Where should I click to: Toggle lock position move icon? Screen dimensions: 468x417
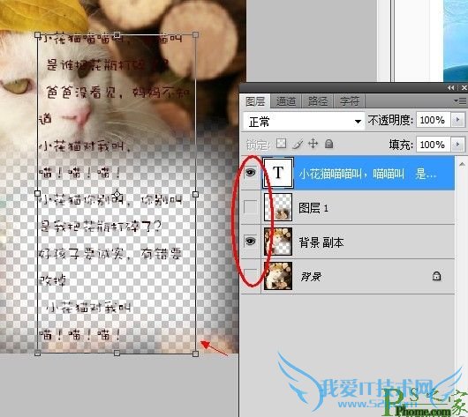point(313,144)
